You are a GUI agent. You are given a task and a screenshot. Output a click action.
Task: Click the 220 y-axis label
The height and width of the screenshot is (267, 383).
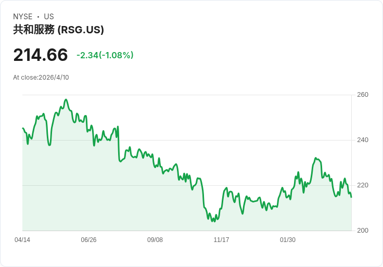363,185
